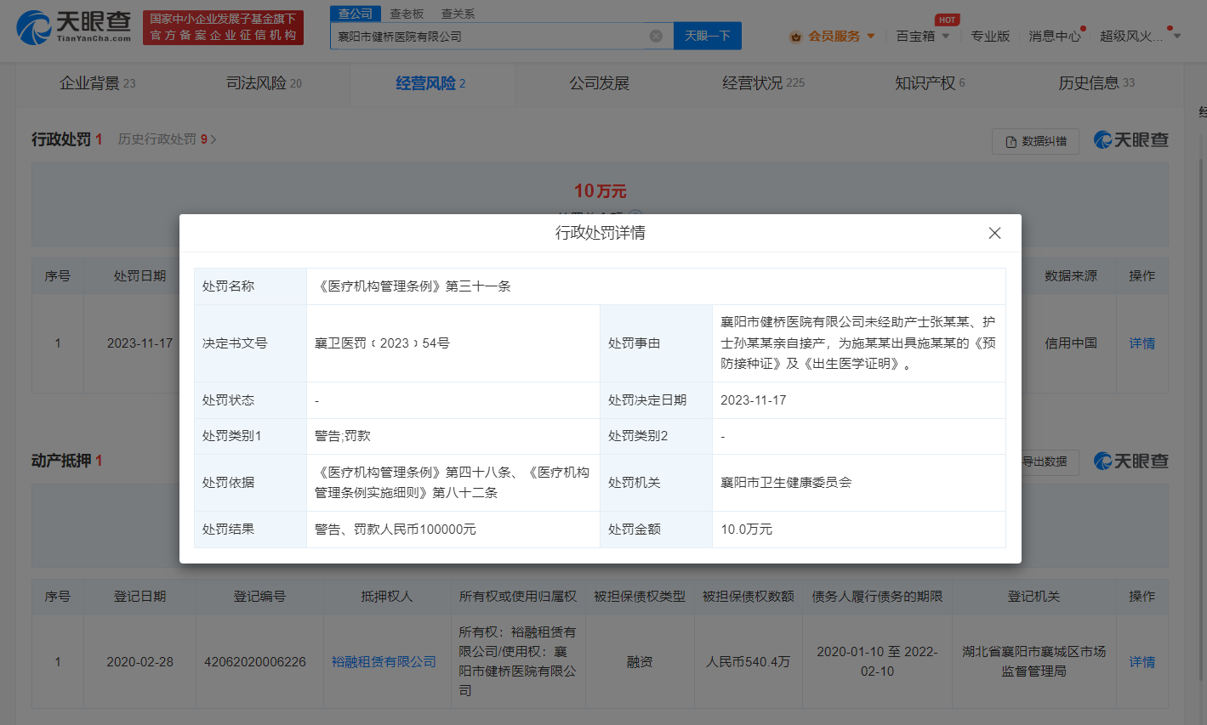Click the 人民币540.4万 amount cell

pos(748,662)
